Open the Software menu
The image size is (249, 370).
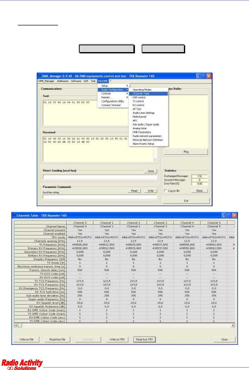point(76,81)
